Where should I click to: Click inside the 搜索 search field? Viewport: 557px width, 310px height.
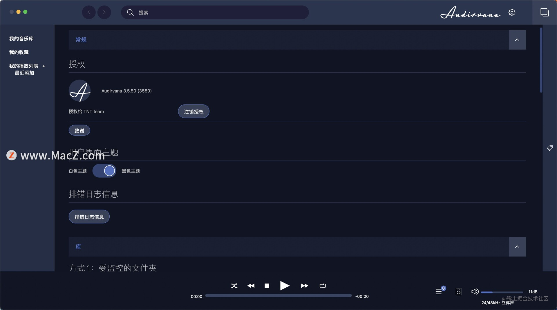215,12
